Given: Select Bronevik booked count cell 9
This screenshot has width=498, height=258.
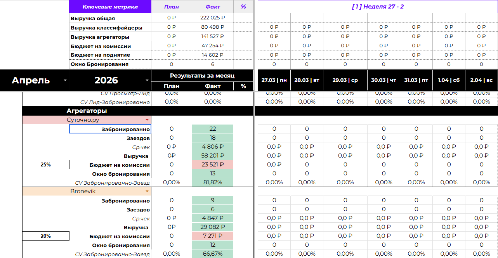Looking at the screenshot, I should 213,200.
